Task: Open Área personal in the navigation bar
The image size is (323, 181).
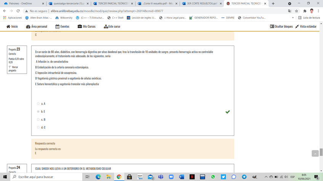Action: click(x=37, y=27)
